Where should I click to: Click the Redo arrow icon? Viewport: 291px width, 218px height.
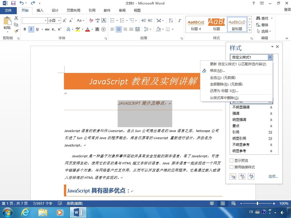(33, 3)
